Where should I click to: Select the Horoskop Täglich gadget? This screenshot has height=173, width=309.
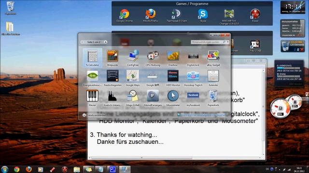pyautogui.click(x=193, y=78)
